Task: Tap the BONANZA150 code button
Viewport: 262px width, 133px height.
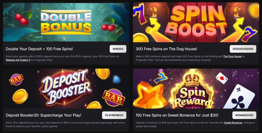Action: tap(244, 115)
